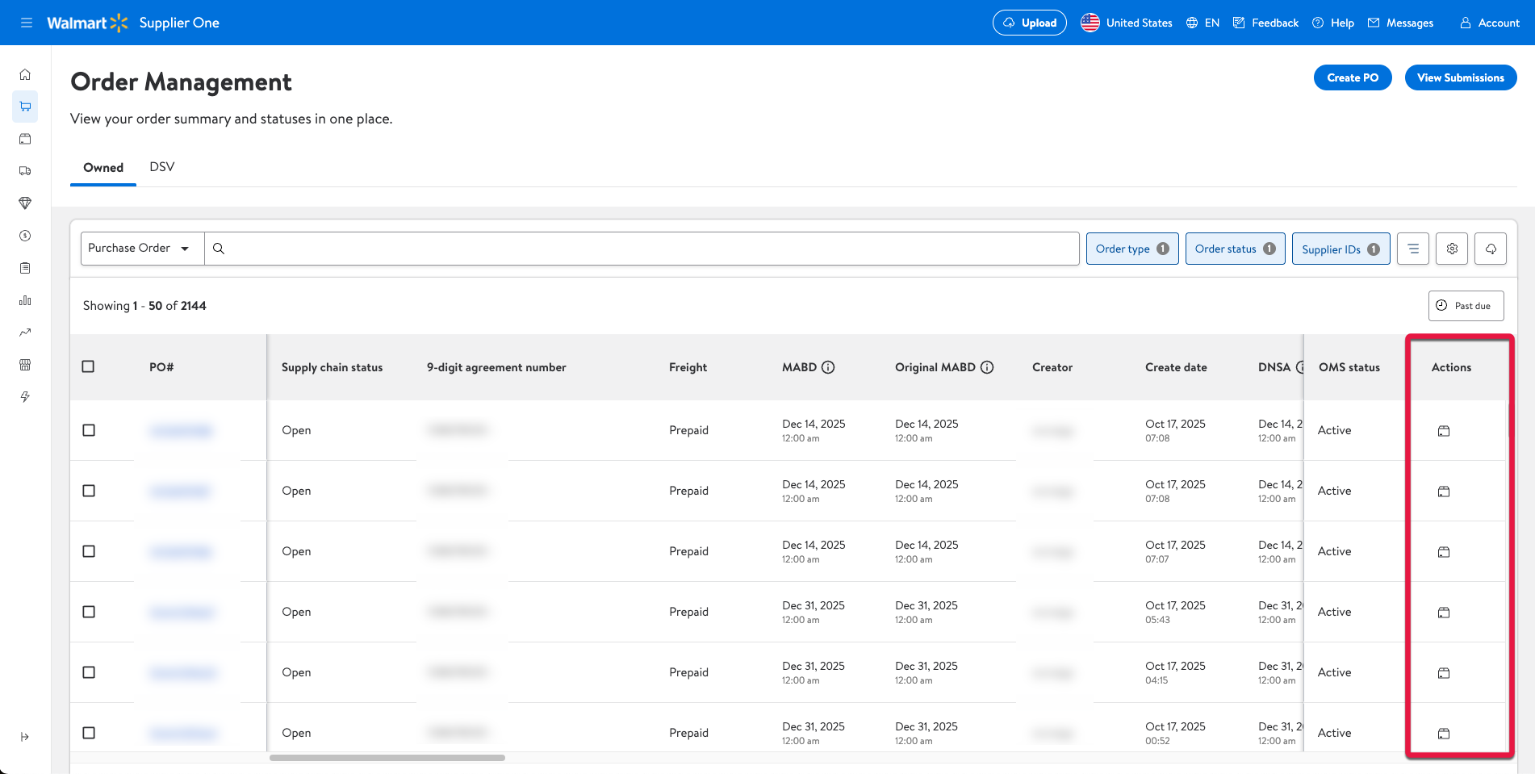
Task: Select the Owned tab
Action: click(x=103, y=168)
